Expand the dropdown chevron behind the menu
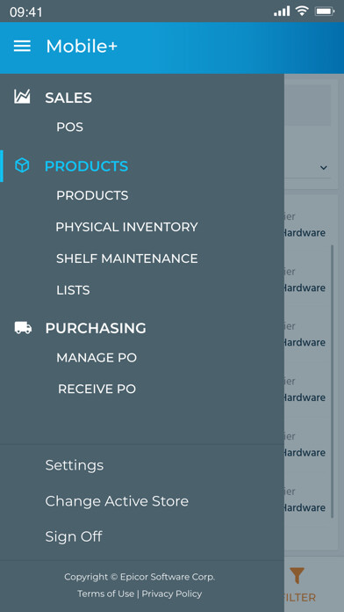 (x=323, y=168)
